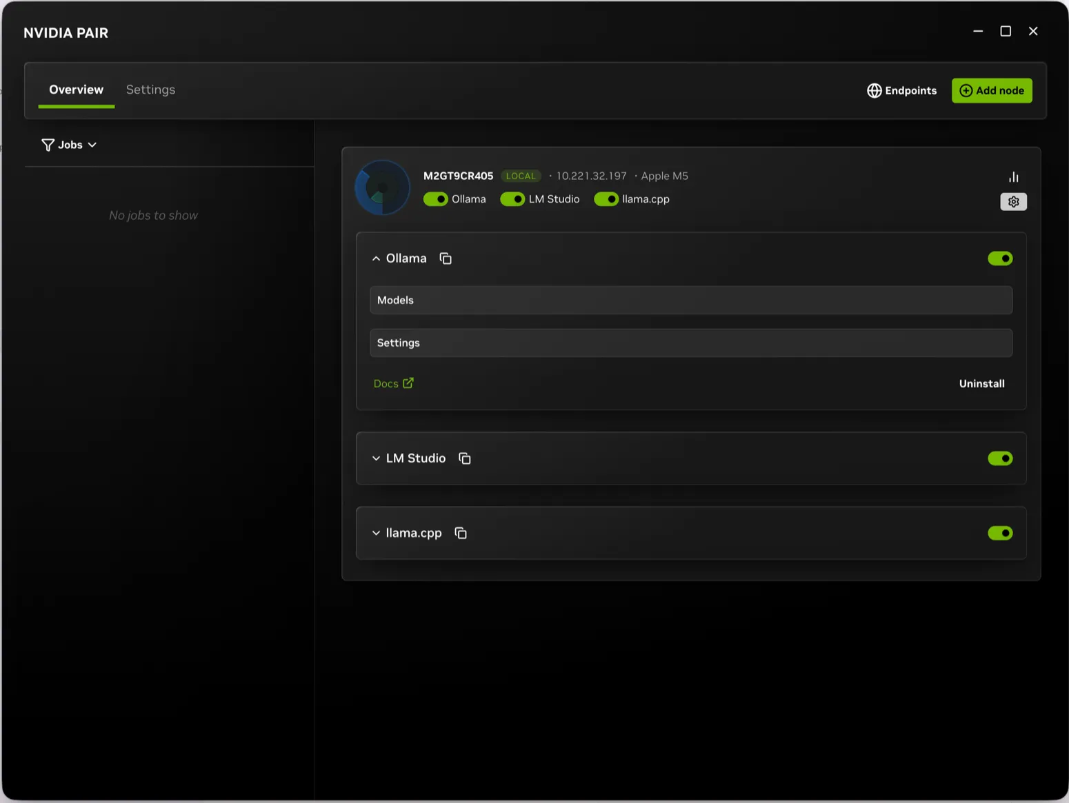Click the LOCAL badge on the node
Image resolution: width=1069 pixels, height=803 pixels.
click(x=521, y=176)
